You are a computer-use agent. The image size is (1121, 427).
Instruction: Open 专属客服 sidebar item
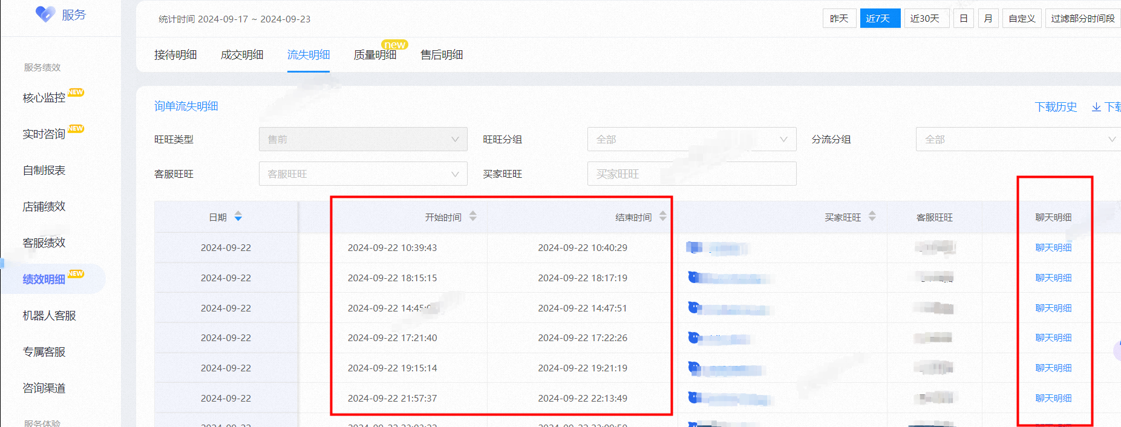click(x=44, y=352)
